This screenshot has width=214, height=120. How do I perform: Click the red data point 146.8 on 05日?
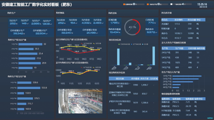(x=77, y=53)
